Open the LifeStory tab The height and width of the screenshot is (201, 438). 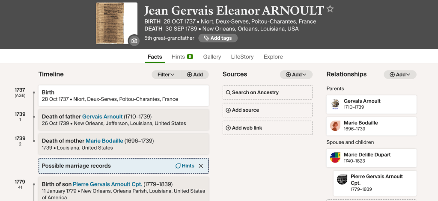pyautogui.click(x=242, y=57)
